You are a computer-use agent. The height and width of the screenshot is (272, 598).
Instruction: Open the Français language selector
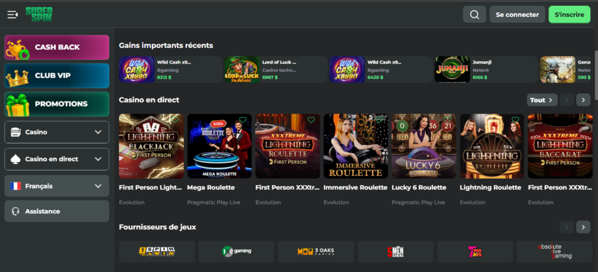pos(57,186)
